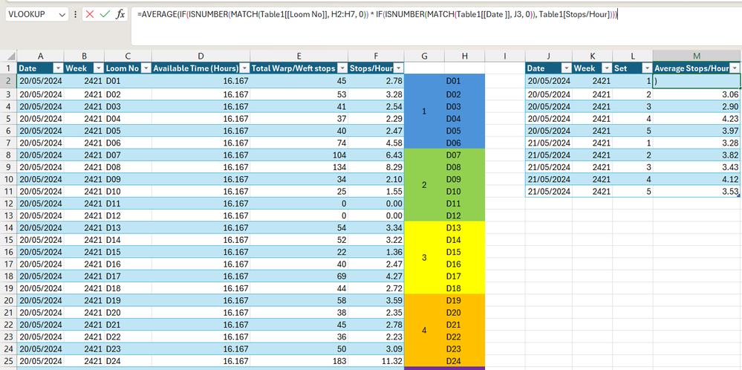Screen dimensions: 742x370
Task: Click the blue merged cell for set 1
Action: click(424, 111)
